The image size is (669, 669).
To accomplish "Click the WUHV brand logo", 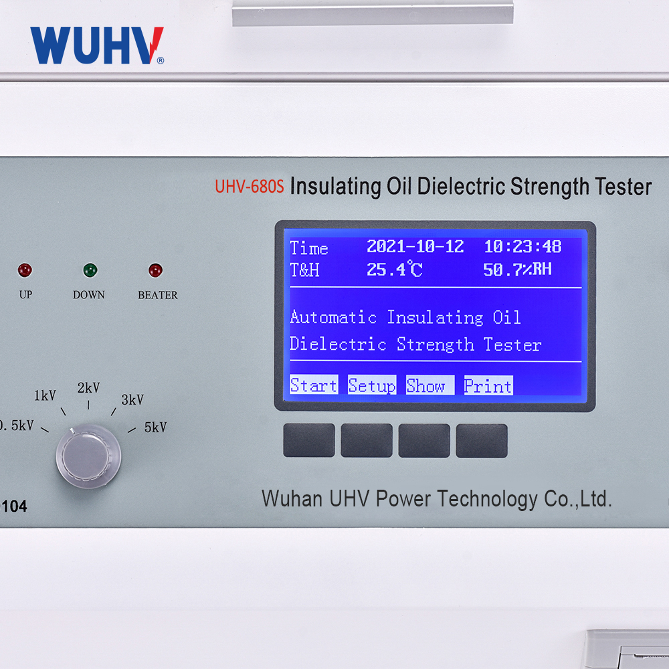I will pos(97,45).
